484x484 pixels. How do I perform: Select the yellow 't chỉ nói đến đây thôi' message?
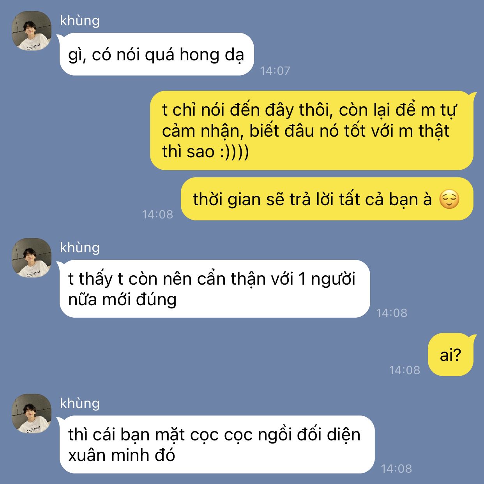(x=312, y=130)
